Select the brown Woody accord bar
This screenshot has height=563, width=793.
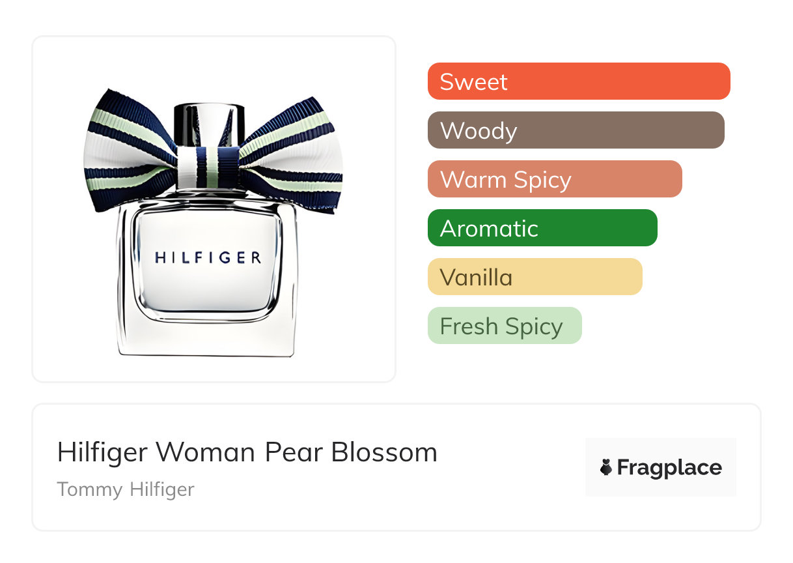(576, 130)
